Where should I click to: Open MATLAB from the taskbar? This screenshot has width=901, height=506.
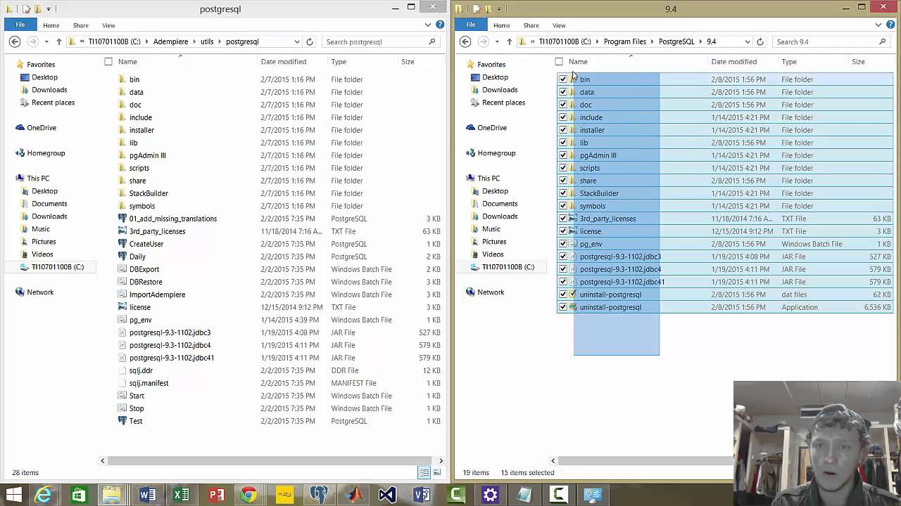pos(353,495)
